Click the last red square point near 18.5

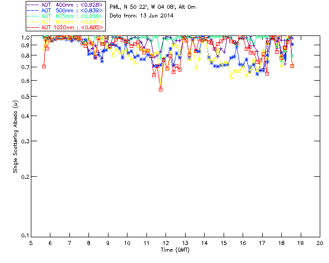293,66
